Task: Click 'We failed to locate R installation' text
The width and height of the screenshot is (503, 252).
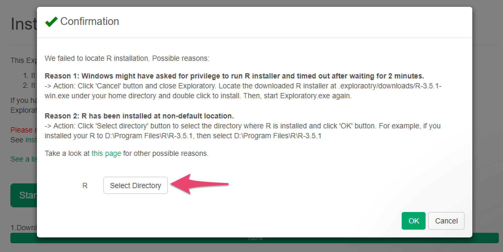Action: pyautogui.click(x=127, y=58)
